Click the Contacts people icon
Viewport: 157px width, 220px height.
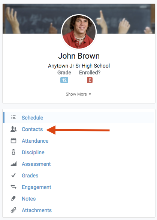[13, 129]
